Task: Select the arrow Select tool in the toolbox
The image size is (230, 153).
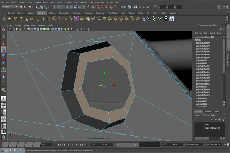Action: [x=3, y=29]
